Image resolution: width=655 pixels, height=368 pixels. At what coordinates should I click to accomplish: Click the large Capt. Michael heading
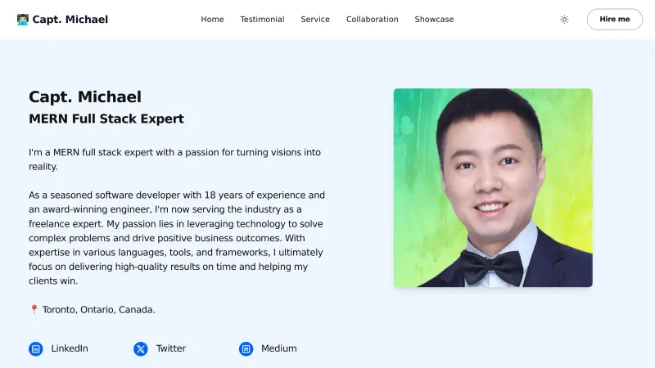pyautogui.click(x=85, y=96)
